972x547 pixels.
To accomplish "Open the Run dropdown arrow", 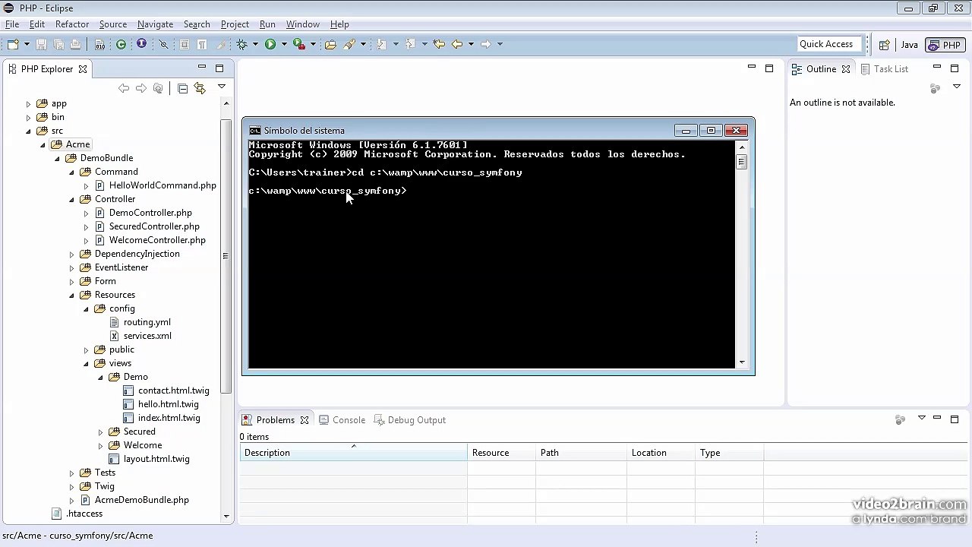I will tap(284, 45).
